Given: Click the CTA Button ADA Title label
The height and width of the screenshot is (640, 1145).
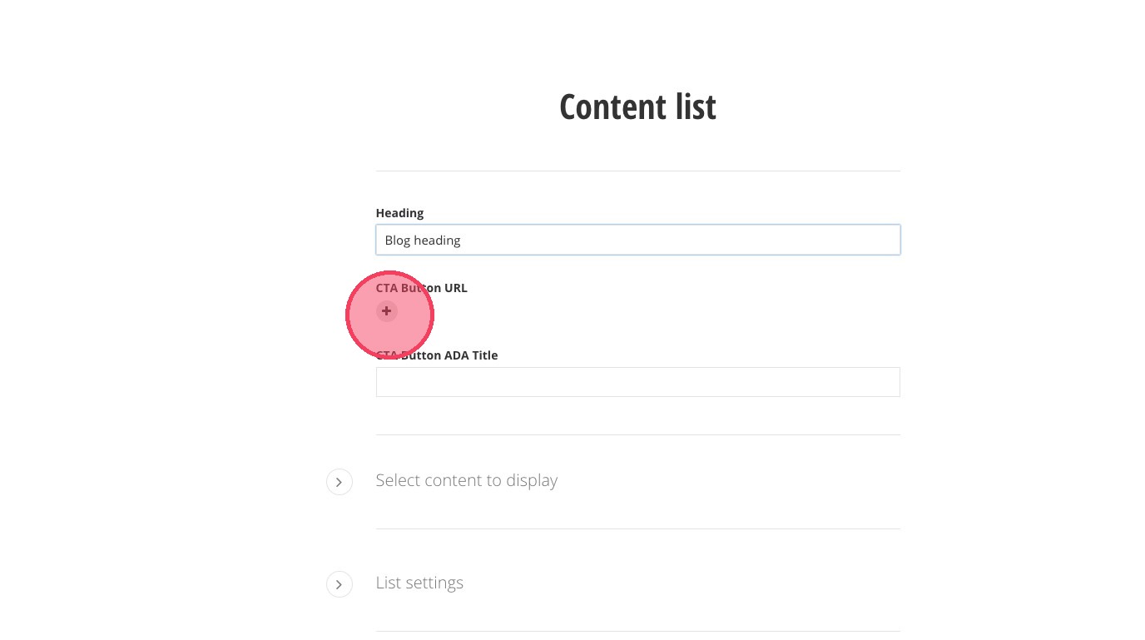Looking at the screenshot, I should pyautogui.click(x=437, y=355).
